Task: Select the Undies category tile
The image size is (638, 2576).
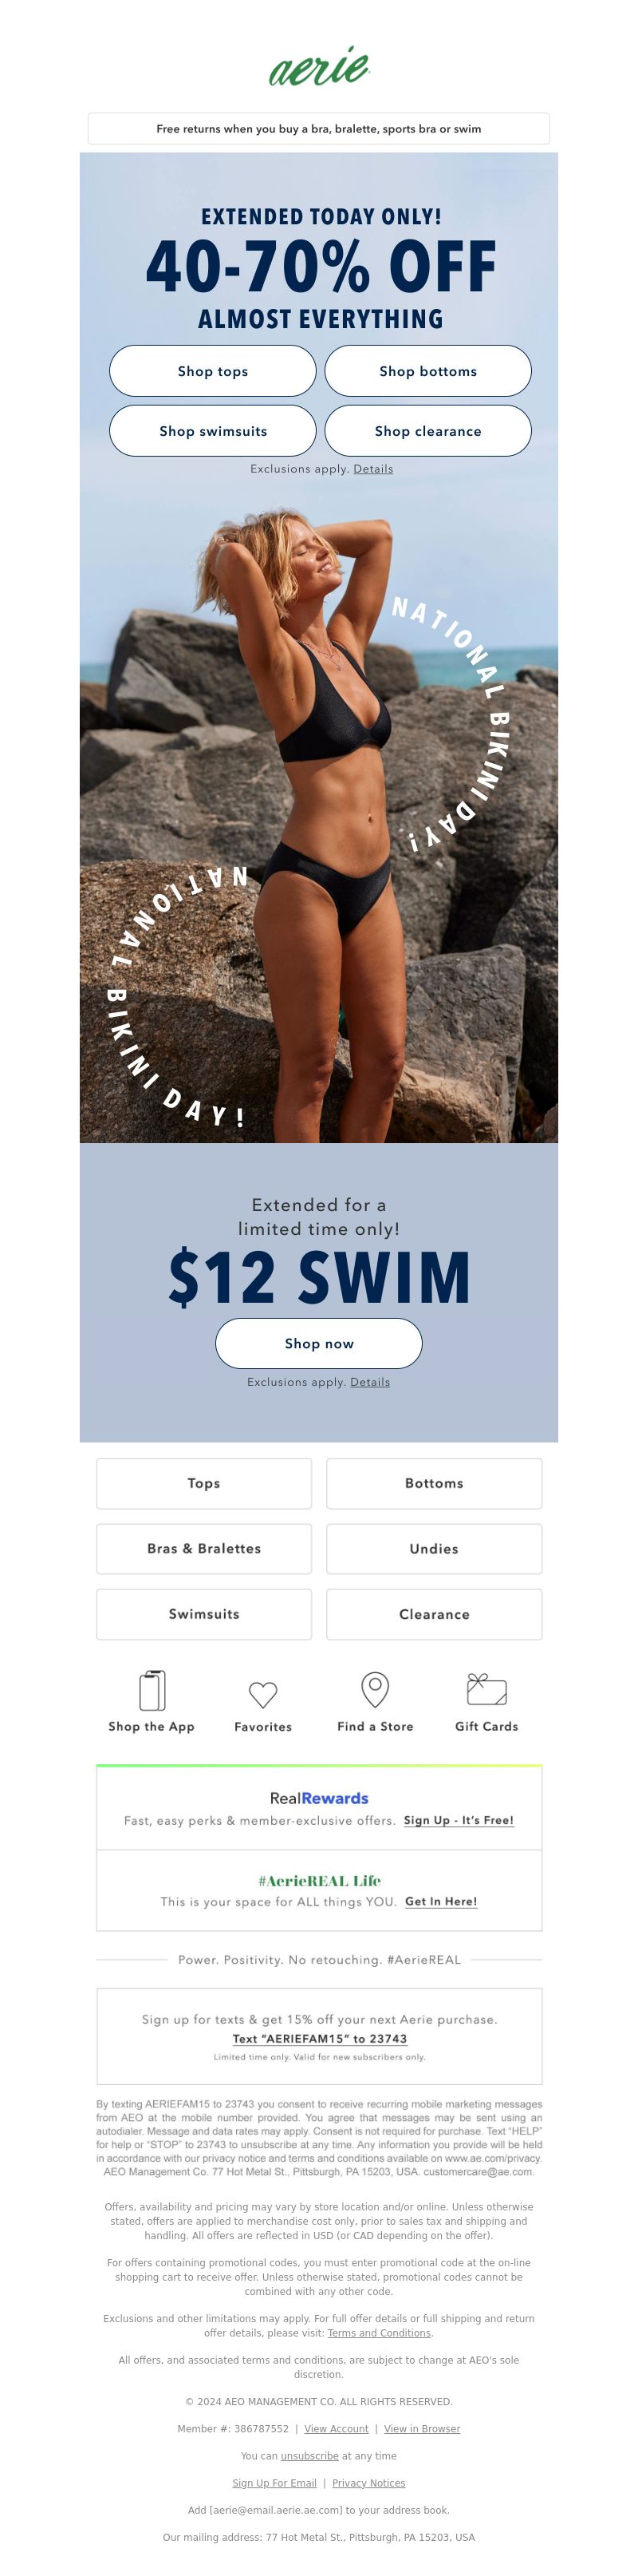Action: (435, 1548)
